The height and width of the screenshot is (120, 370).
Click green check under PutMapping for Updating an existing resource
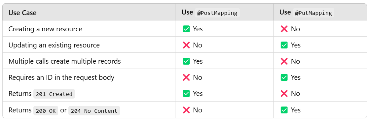click(x=284, y=45)
